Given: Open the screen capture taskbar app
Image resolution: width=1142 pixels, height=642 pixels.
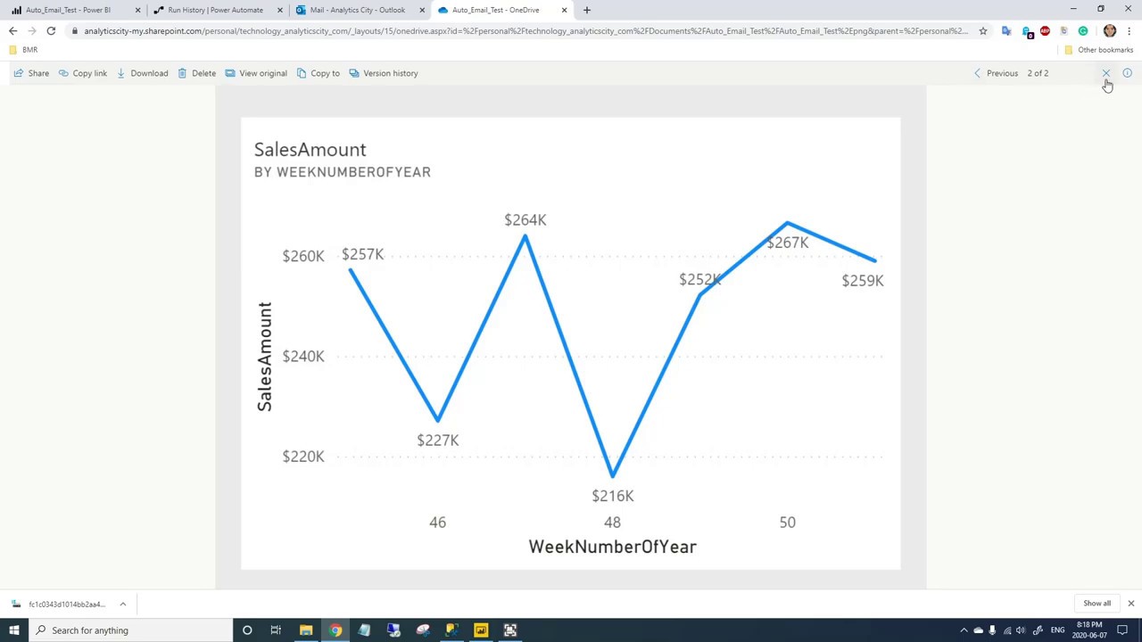Looking at the screenshot, I should pos(510,630).
